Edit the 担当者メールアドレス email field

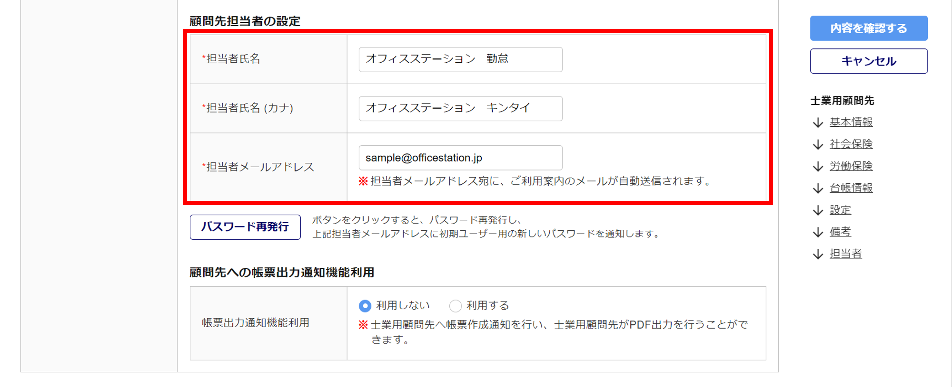pyautogui.click(x=460, y=158)
